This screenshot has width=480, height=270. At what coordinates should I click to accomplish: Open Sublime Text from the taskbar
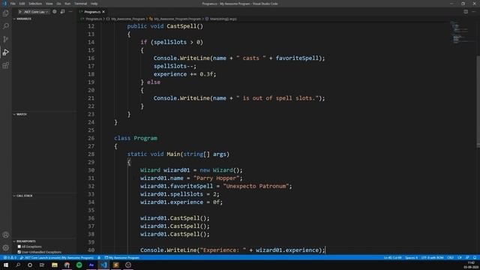tap(116, 265)
